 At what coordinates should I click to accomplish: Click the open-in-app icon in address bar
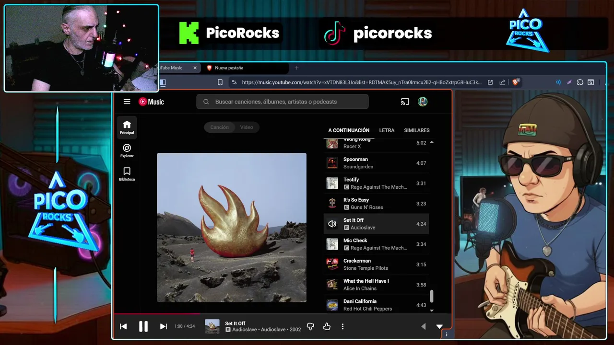coord(490,82)
